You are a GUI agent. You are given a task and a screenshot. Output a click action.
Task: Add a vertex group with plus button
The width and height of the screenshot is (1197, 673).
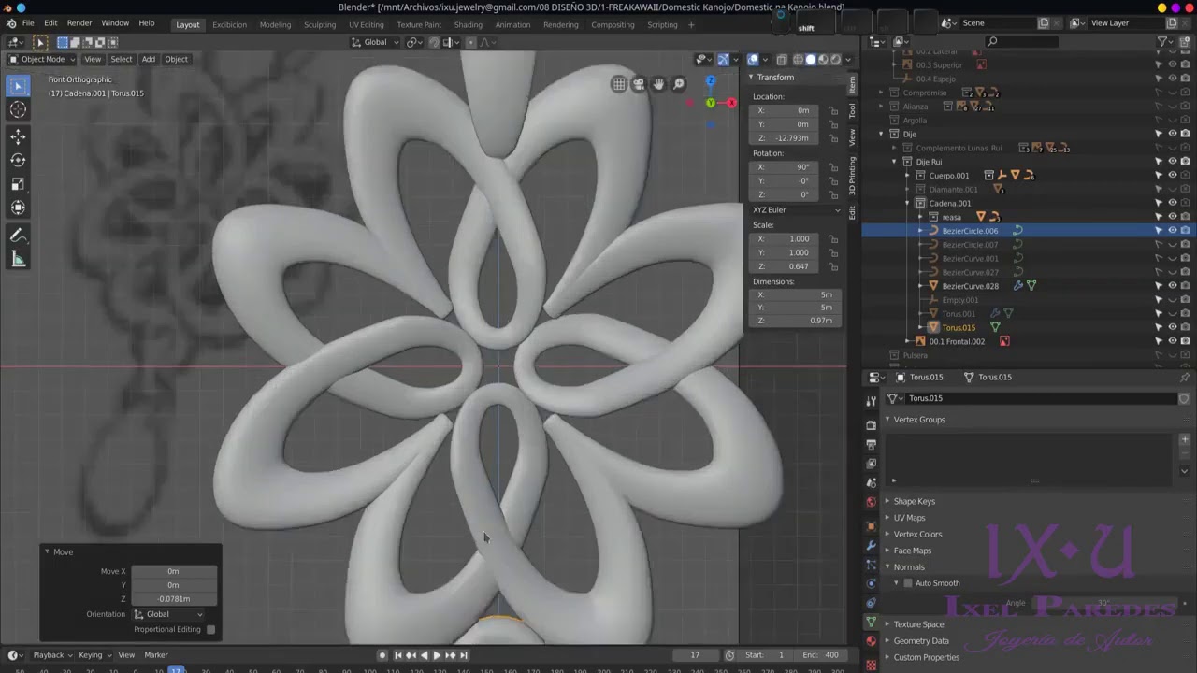click(x=1185, y=439)
